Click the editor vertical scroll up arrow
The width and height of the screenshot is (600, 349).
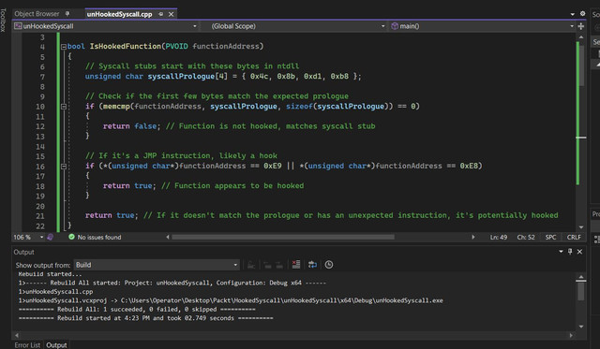581,37
